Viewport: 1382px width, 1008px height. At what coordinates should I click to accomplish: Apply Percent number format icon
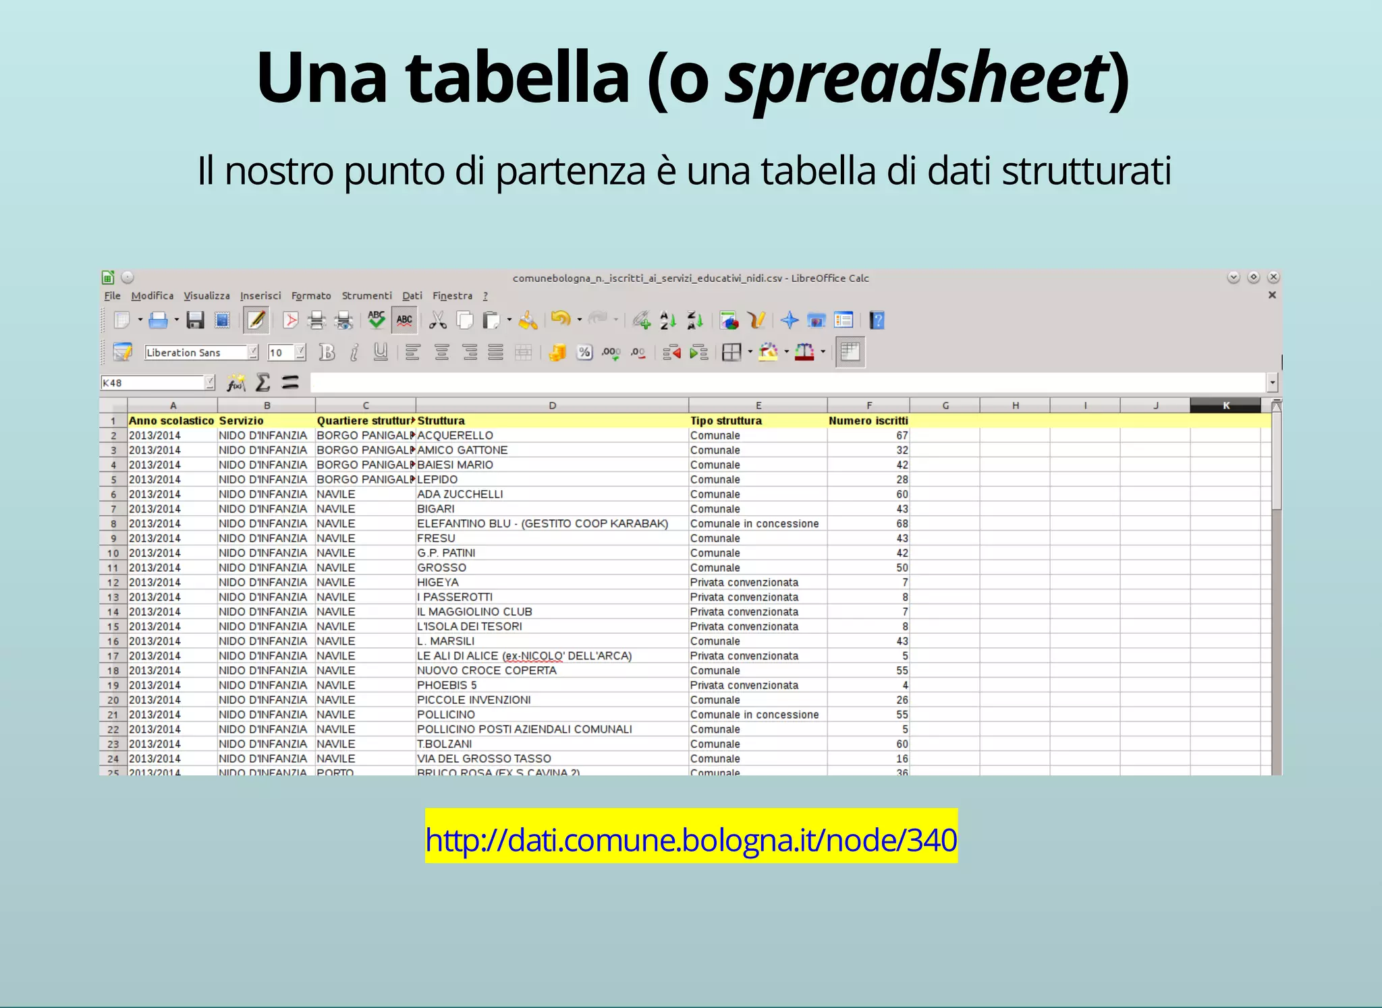click(584, 352)
